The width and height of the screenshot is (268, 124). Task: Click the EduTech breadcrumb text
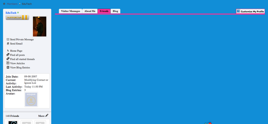27,4
